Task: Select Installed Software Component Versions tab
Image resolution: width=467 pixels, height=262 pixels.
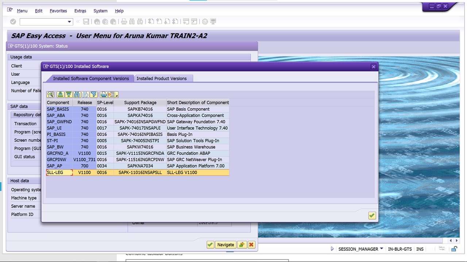Action: pos(91,79)
